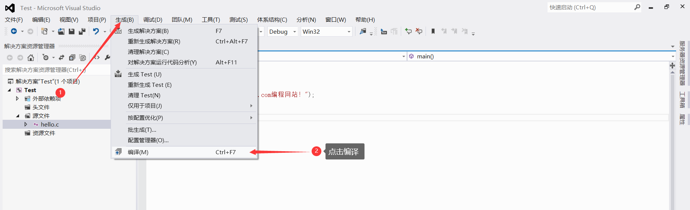
Task: Click the Save All toolbar icon
Action: coord(82,31)
